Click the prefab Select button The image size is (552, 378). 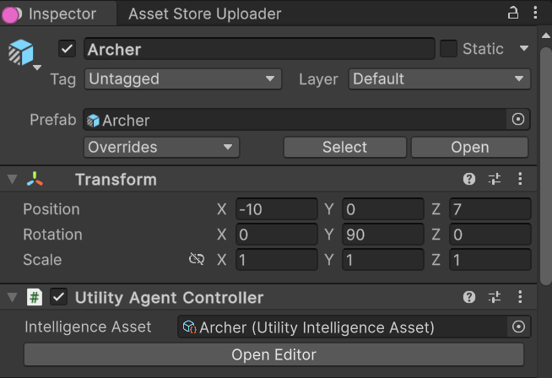point(344,147)
